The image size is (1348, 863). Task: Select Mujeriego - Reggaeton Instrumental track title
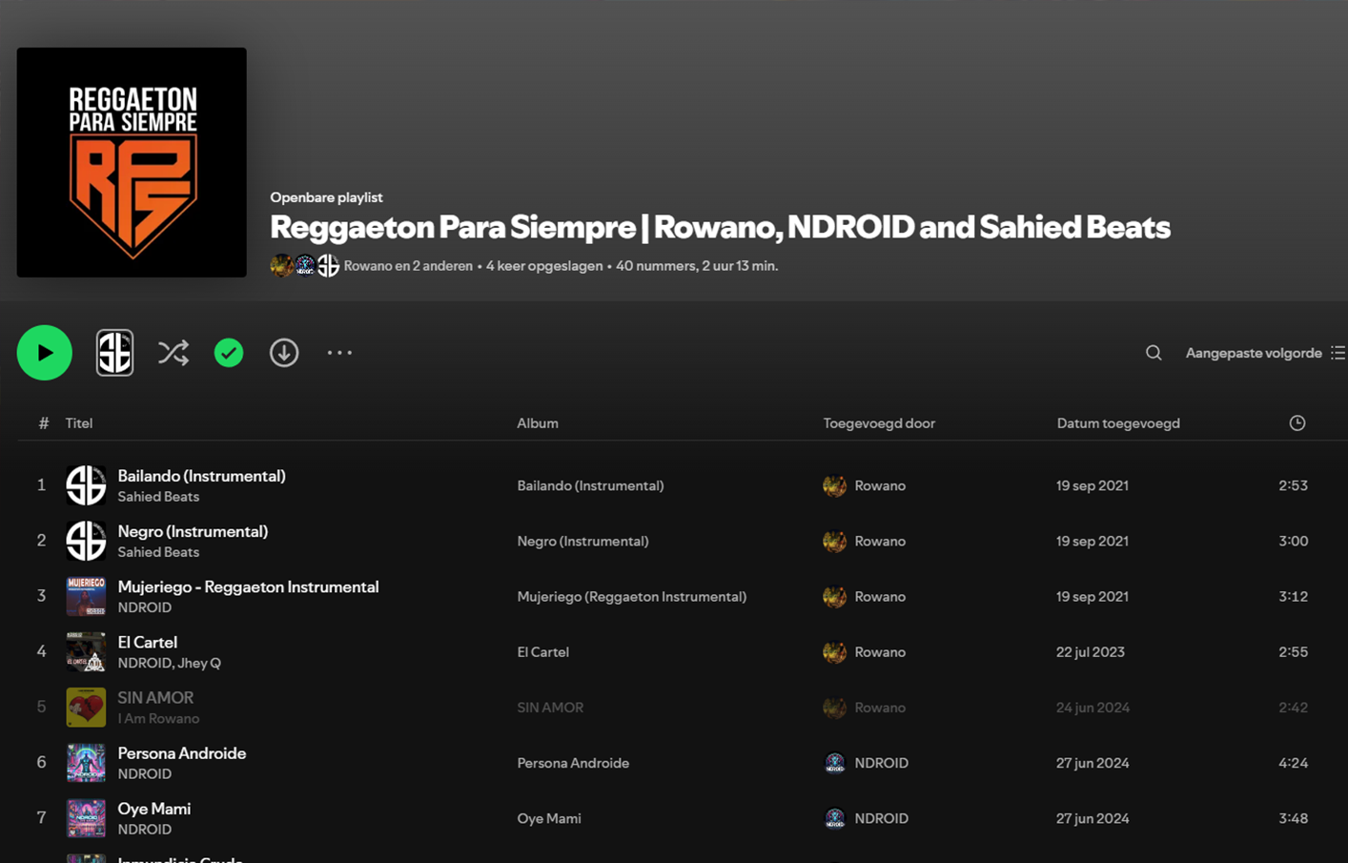248,586
